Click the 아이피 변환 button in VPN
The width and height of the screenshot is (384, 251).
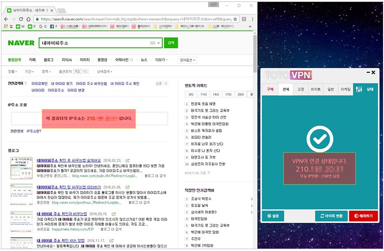point(331,216)
